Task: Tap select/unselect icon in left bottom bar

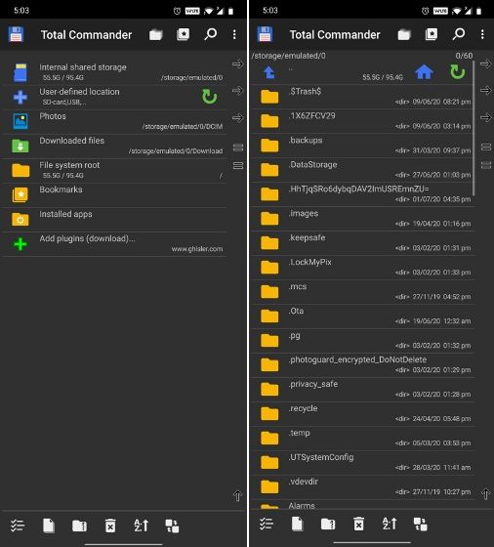Action: click(18, 526)
